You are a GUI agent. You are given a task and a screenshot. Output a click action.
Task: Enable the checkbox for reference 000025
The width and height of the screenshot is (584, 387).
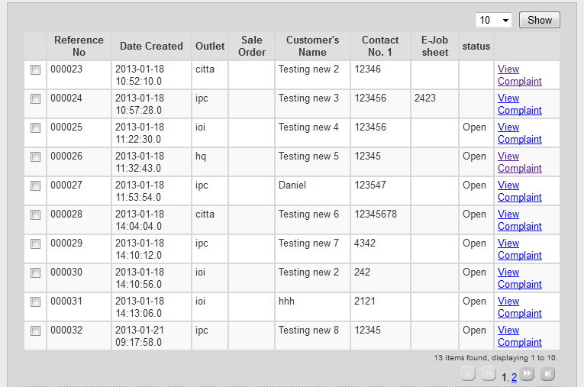pos(35,128)
